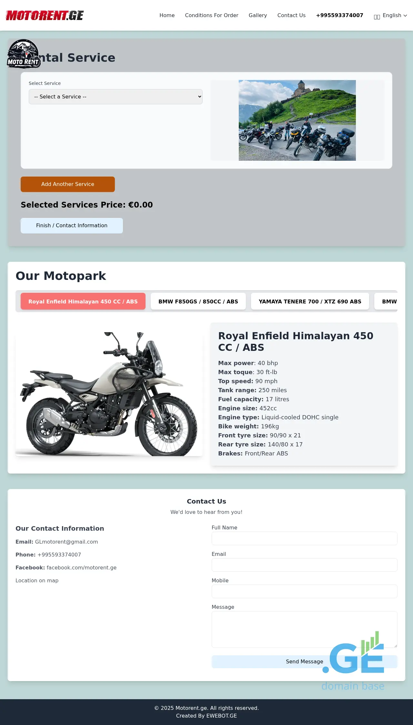
Task: Click the Message text area
Action: [304, 629]
